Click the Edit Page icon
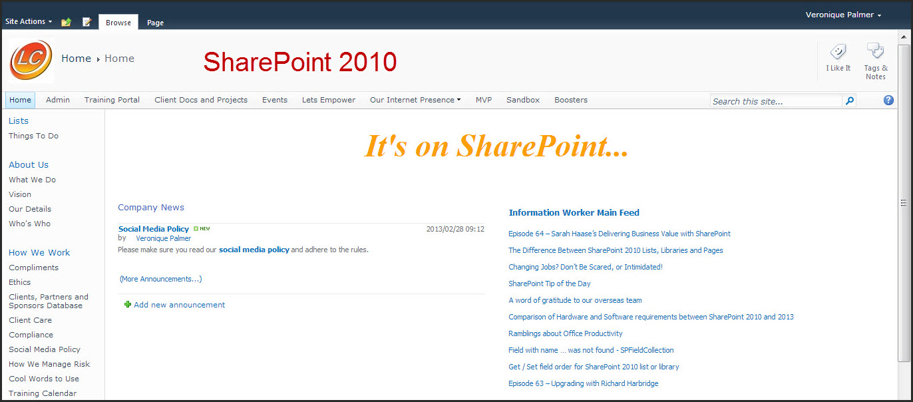Screen dimensions: 913x402 pos(87,22)
